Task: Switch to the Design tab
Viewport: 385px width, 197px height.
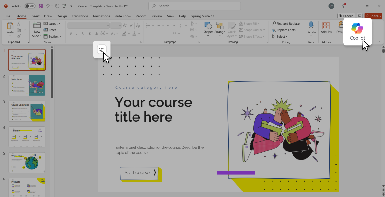Action: tap(62, 16)
